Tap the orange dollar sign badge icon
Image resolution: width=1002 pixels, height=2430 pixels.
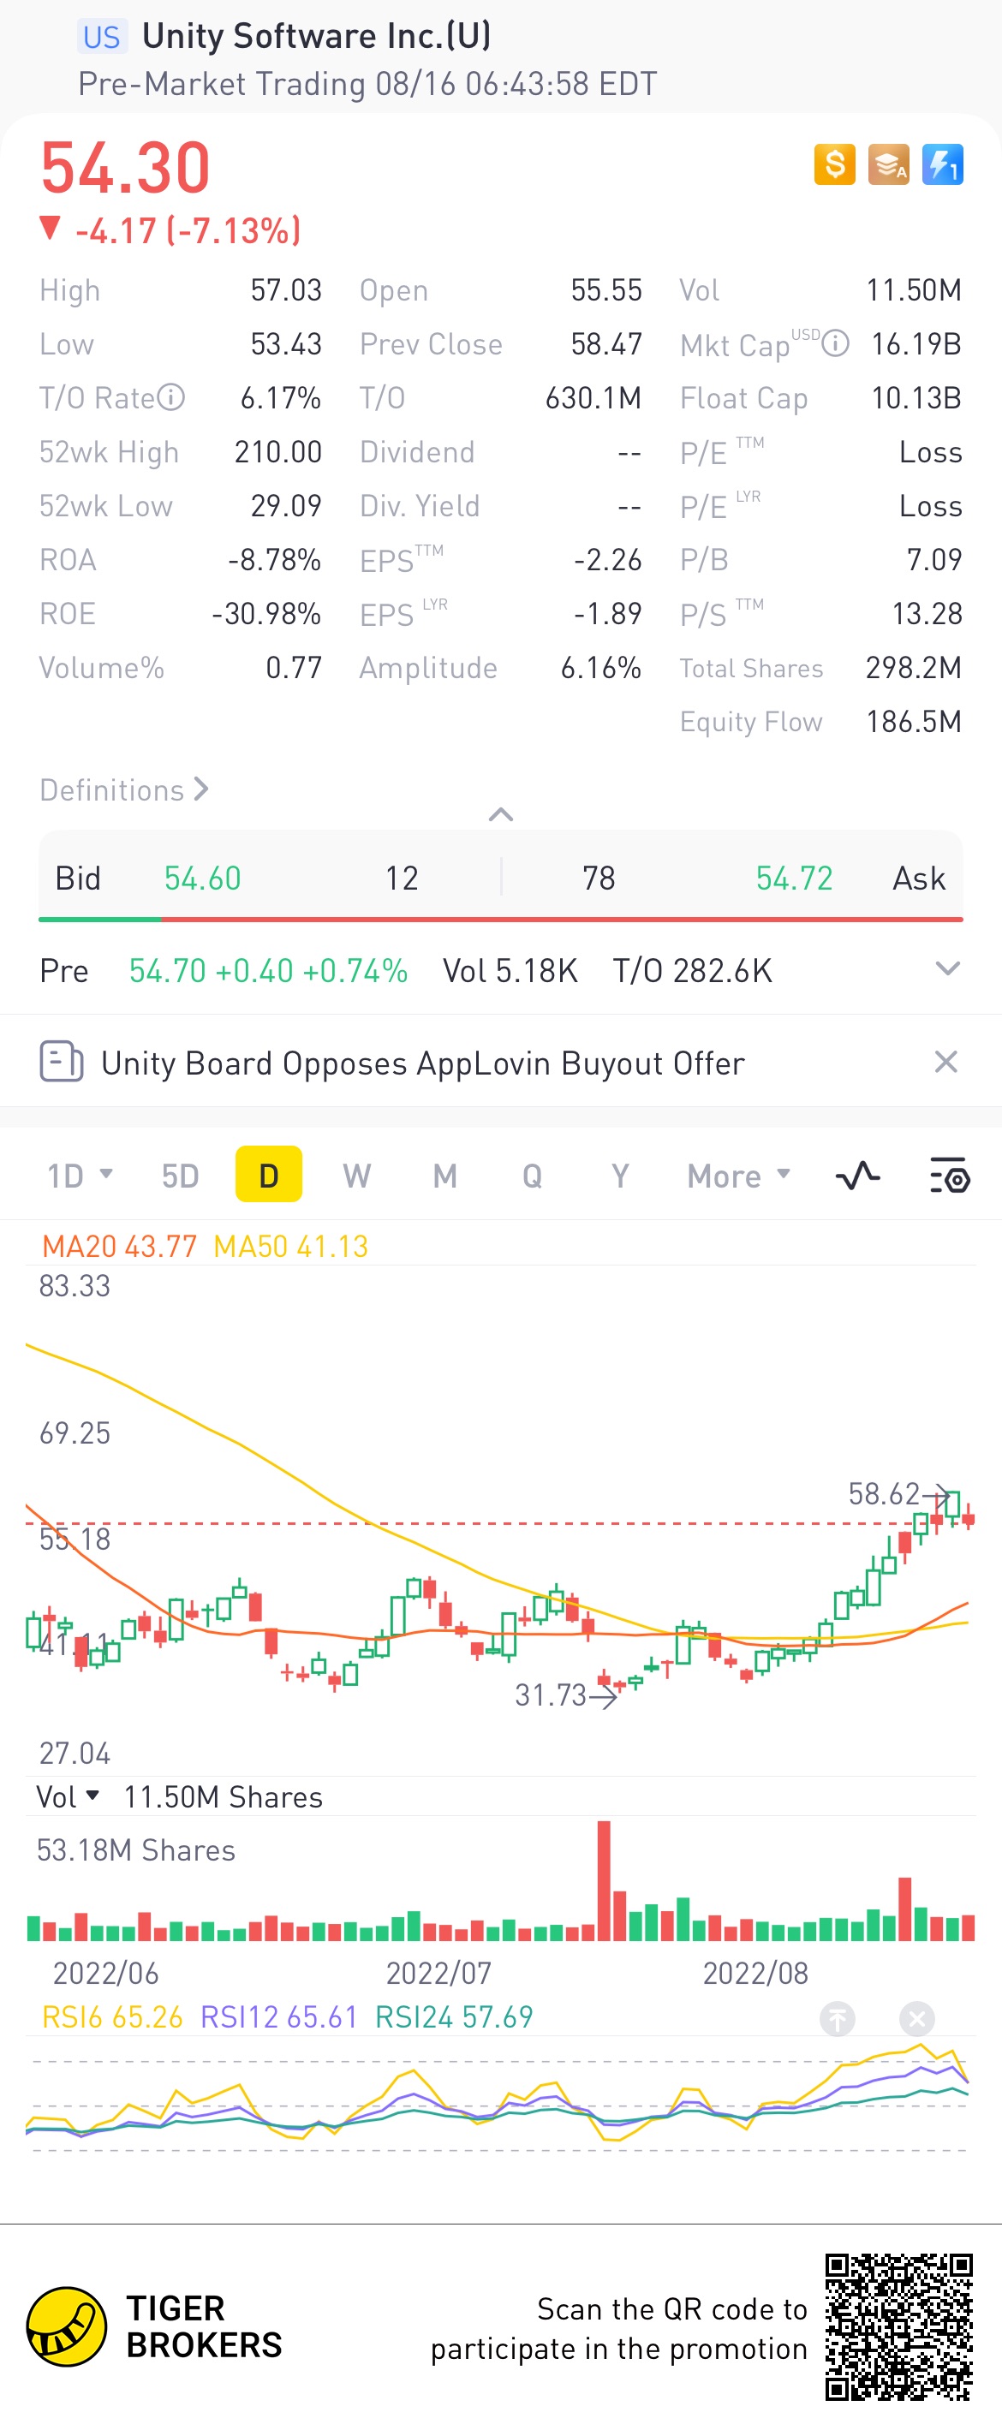click(834, 165)
